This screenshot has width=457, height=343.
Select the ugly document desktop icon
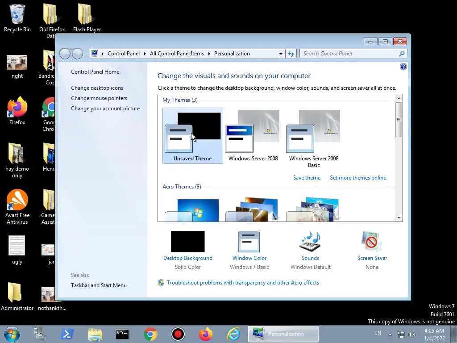(x=17, y=250)
